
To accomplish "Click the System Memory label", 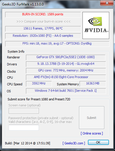I will coord(68,84).
